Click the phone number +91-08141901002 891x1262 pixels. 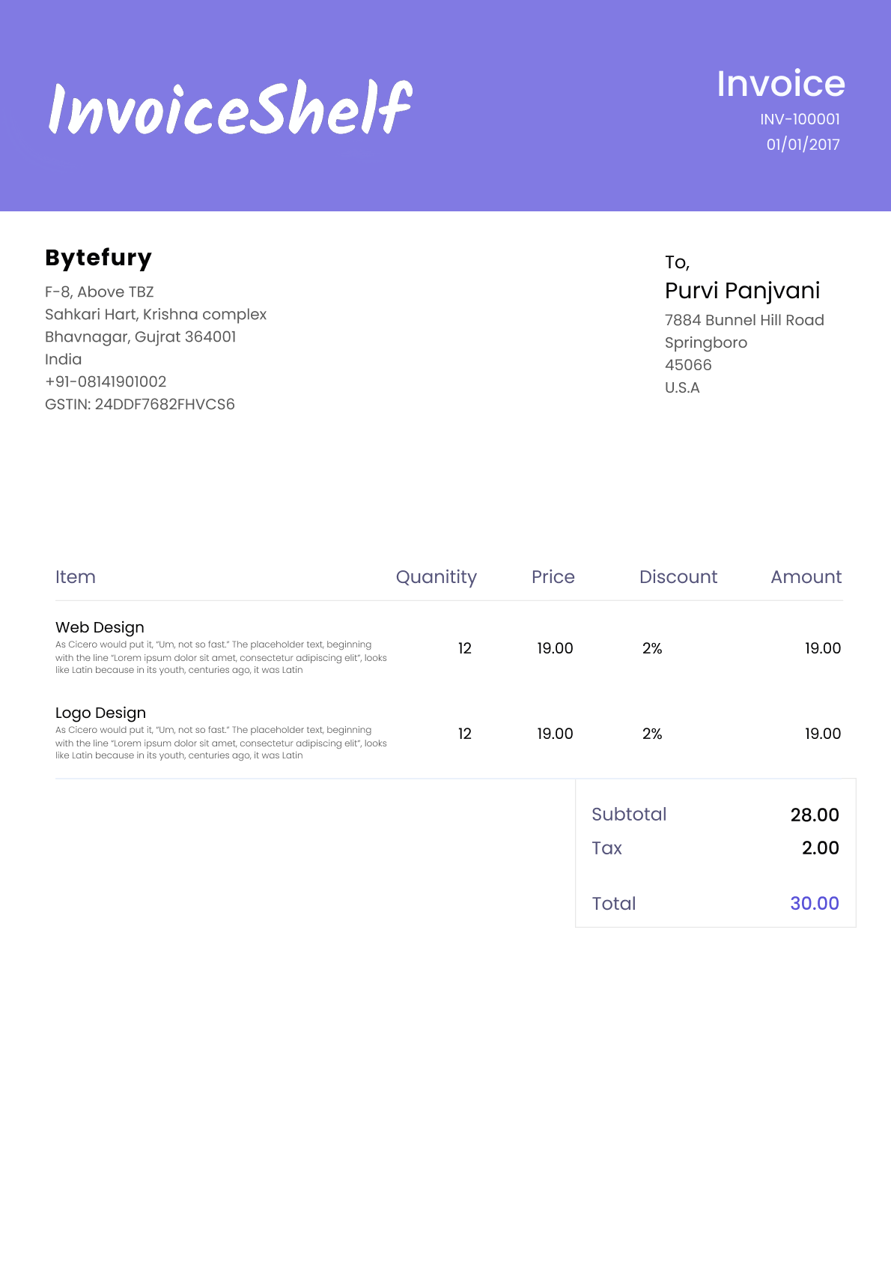(106, 382)
